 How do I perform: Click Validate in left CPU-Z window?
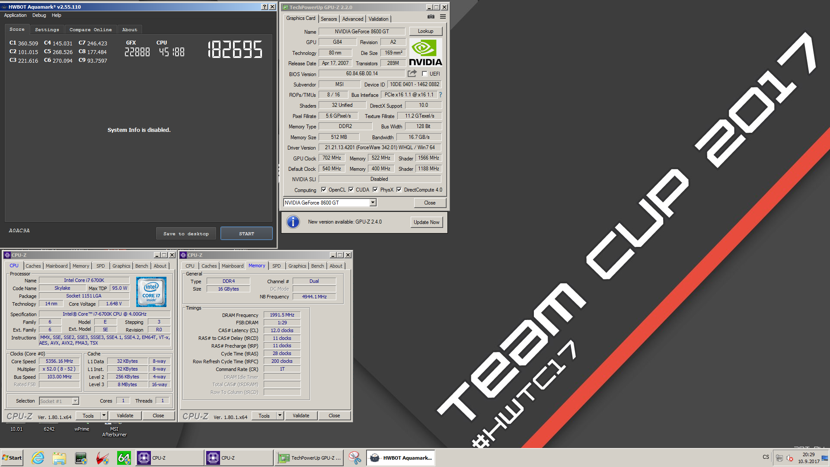pyautogui.click(x=125, y=416)
